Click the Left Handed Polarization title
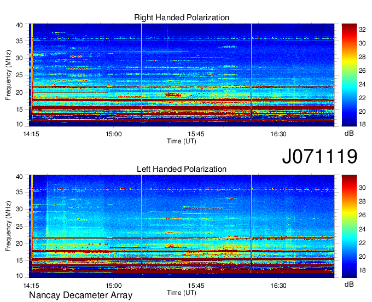Screen dimensions: 372x302 [x=182, y=169]
